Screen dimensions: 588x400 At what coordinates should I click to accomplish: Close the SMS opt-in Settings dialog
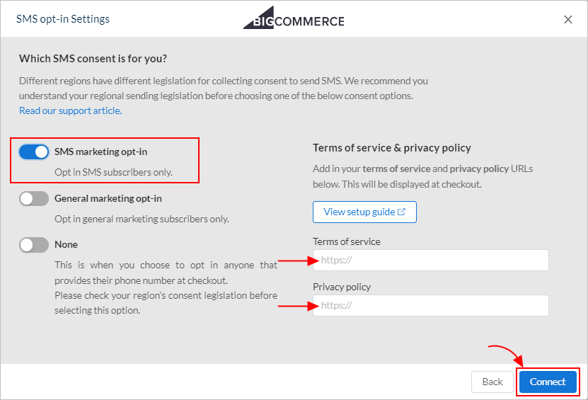click(567, 20)
